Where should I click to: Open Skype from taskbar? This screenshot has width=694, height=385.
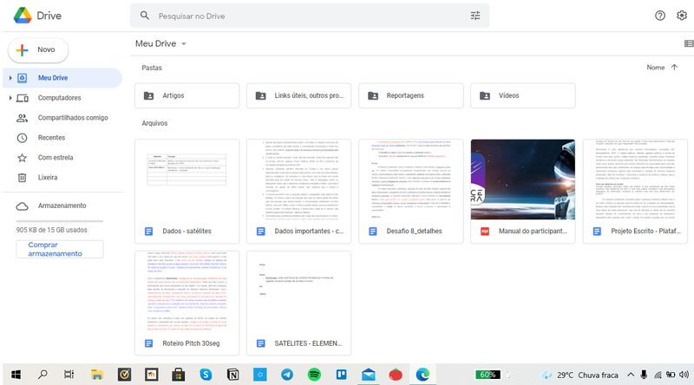206,375
